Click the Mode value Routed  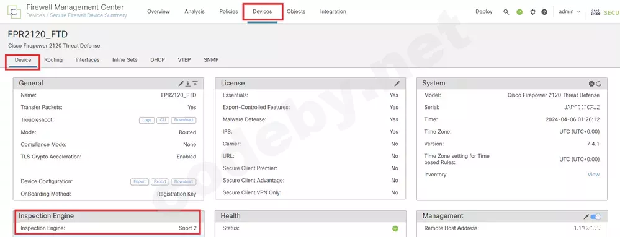187,132
